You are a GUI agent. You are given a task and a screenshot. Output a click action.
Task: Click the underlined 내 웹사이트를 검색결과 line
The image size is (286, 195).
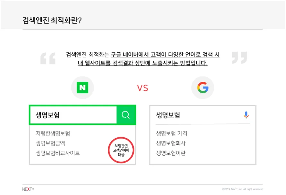[x=143, y=63]
